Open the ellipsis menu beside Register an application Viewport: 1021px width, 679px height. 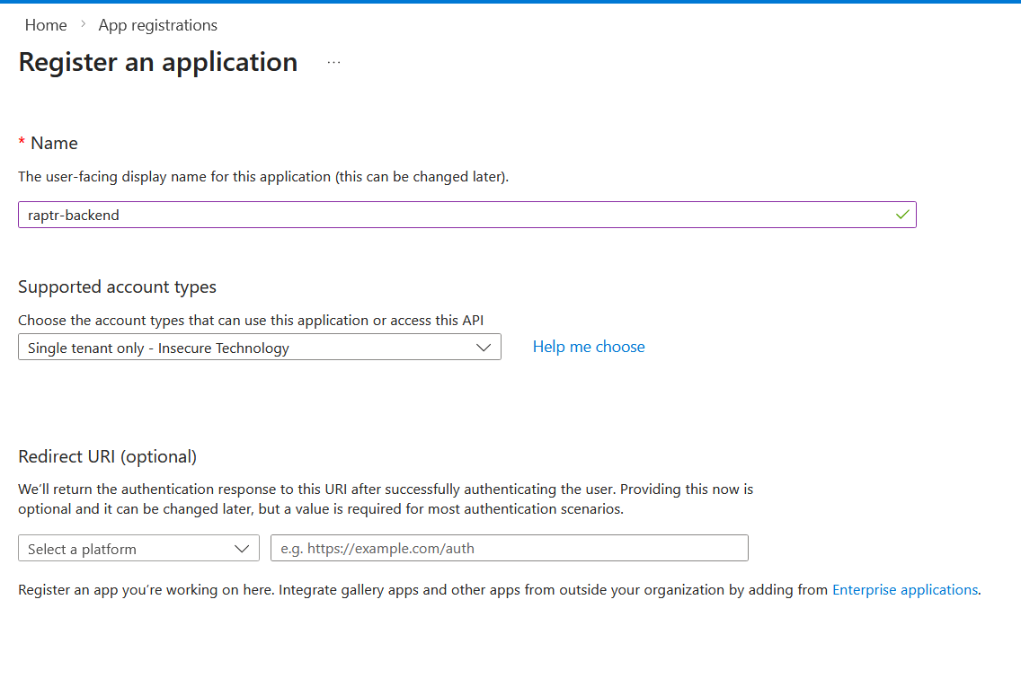(x=334, y=63)
